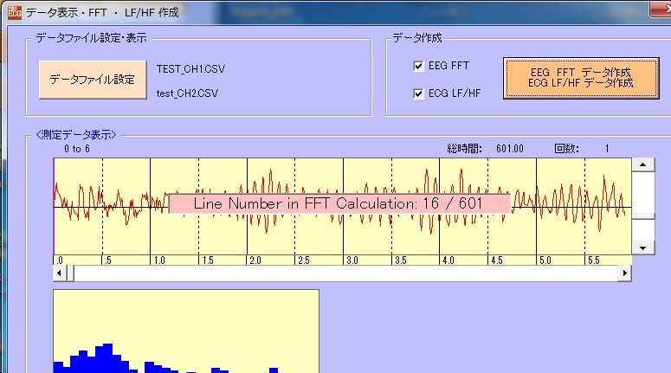Click the left arrow of the horizontal scrollbar

60,273
